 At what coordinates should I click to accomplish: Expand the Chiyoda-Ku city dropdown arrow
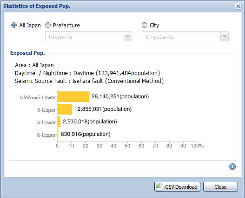[225, 36]
